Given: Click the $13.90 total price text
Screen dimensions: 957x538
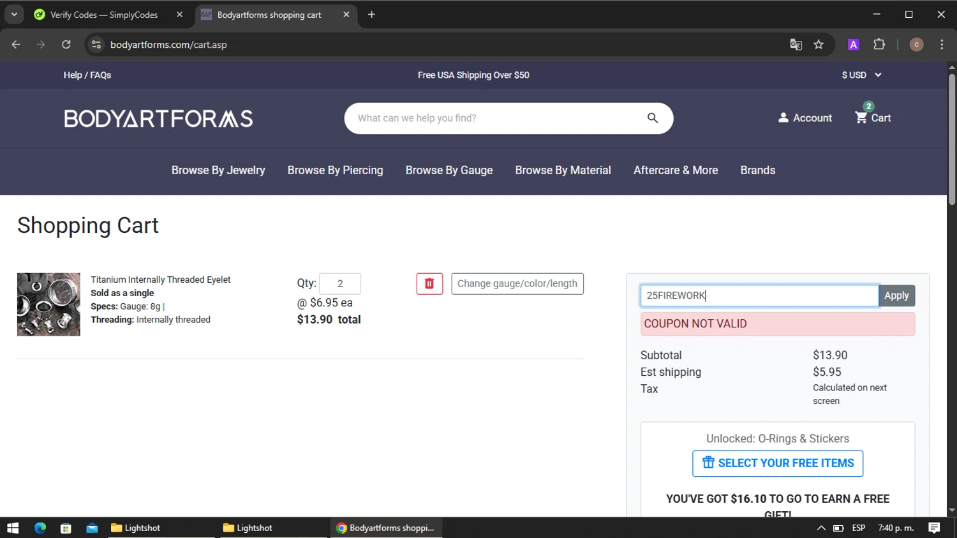Looking at the screenshot, I should (x=329, y=320).
